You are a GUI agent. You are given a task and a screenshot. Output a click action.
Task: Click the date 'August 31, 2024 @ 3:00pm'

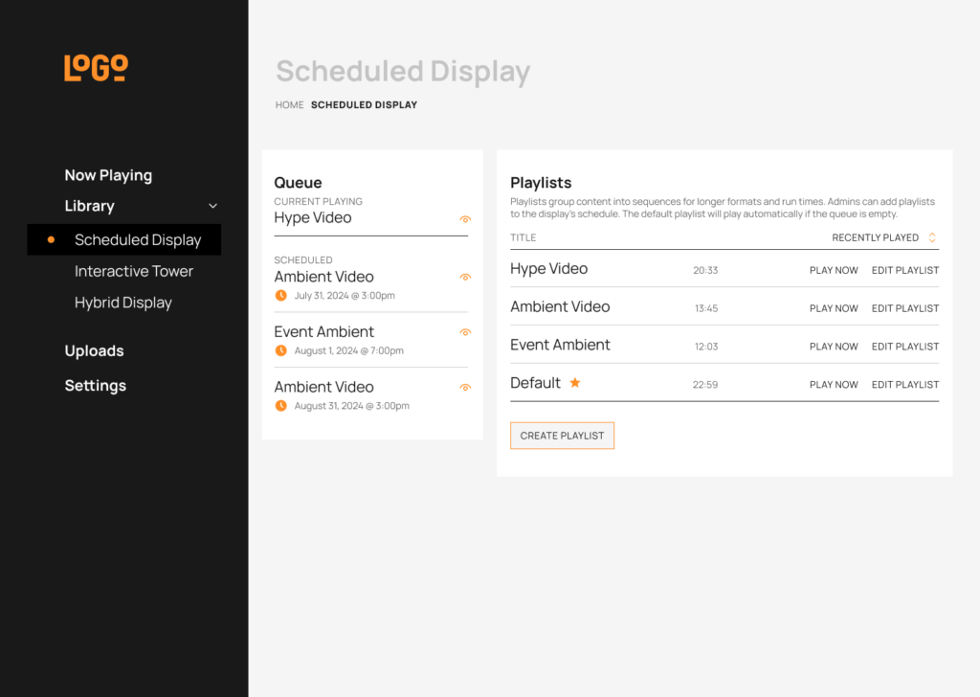point(352,406)
